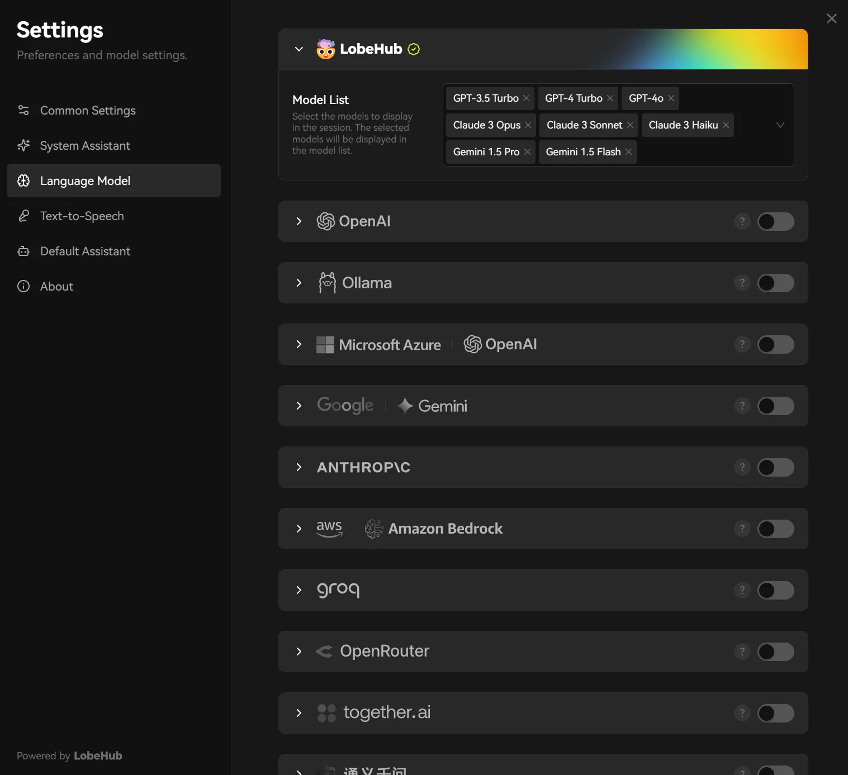Click the Amazon Bedrock label

[446, 529]
